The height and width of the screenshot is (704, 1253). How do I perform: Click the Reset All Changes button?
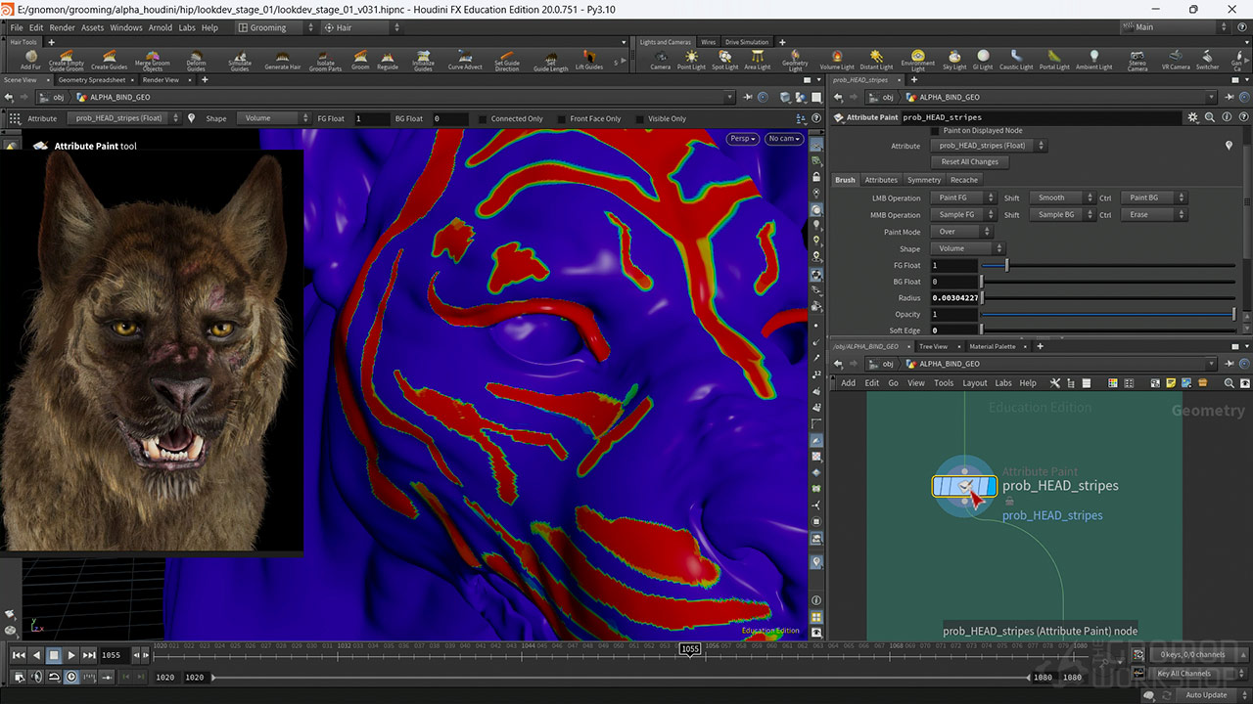[969, 160]
